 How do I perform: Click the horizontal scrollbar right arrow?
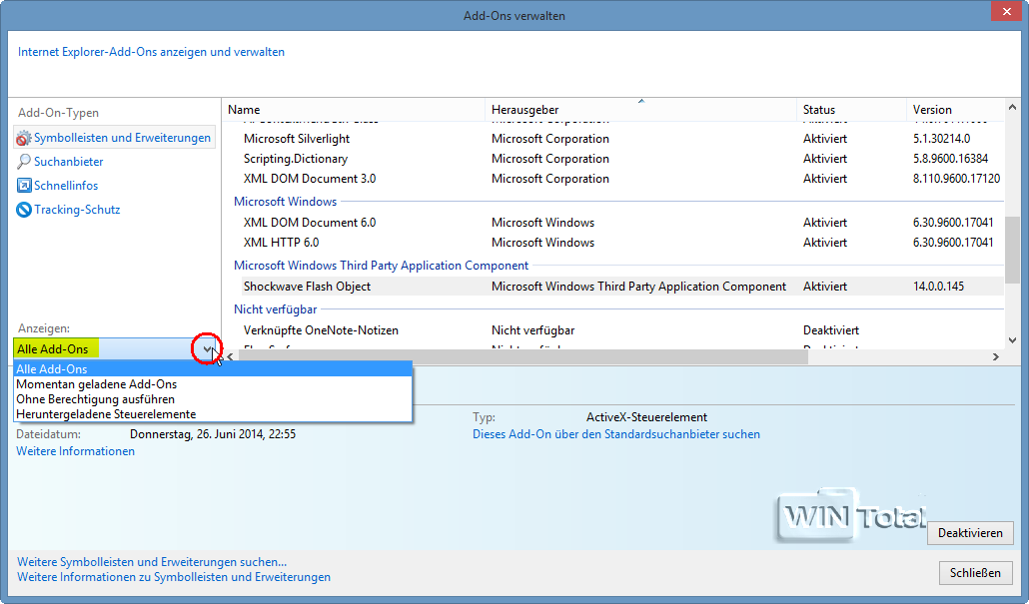pos(995,356)
